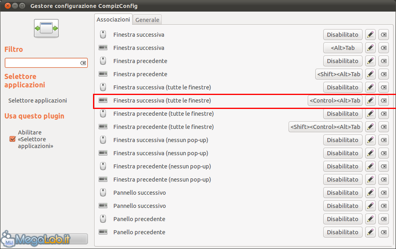The height and width of the screenshot is (249, 396).
Task: Click the <Control><Alt>Tab shortcut button
Action: [335, 101]
